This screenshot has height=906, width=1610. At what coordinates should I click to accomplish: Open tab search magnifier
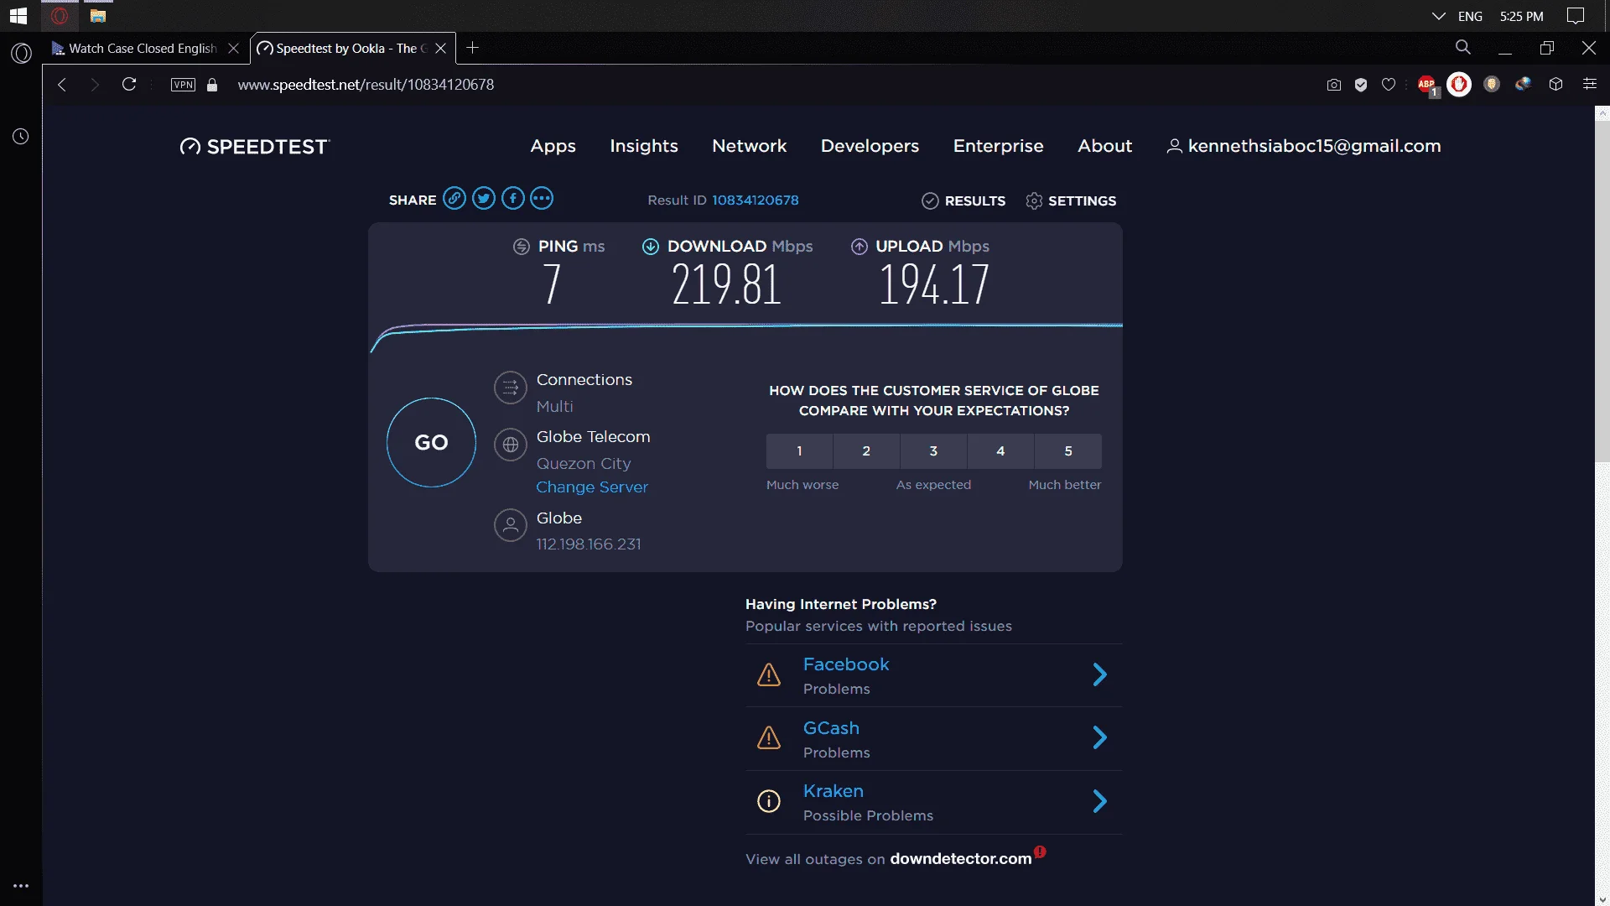click(x=1462, y=48)
